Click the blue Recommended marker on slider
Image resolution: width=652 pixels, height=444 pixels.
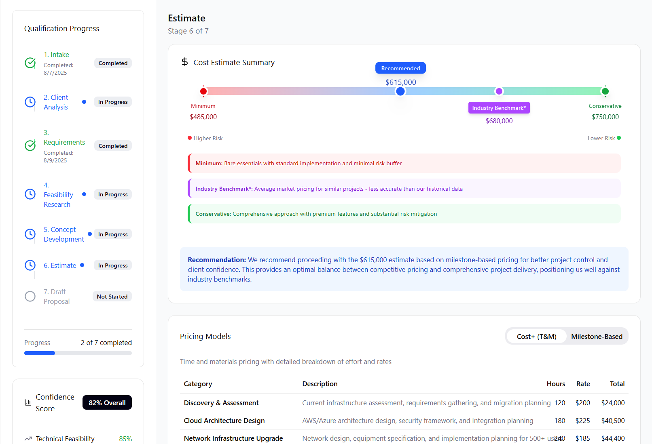(x=400, y=91)
